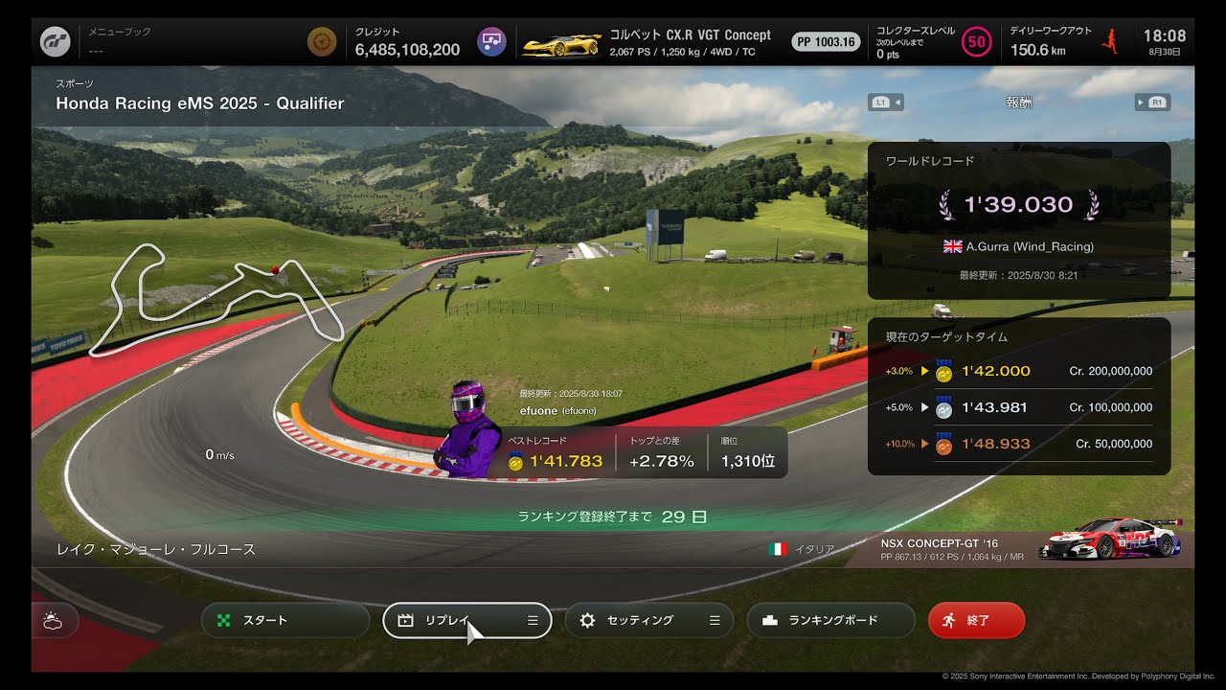The image size is (1226, 690).
Task: Select the NSX CONCEPT-GT '16 car image
Action: (x=1109, y=540)
